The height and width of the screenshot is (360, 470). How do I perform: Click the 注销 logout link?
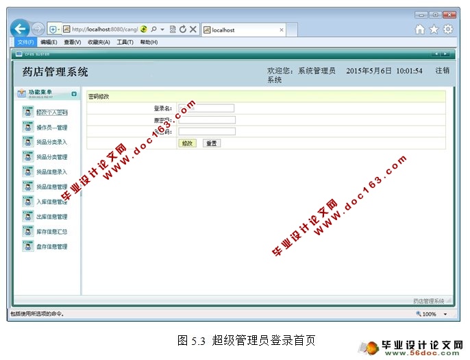coord(443,71)
